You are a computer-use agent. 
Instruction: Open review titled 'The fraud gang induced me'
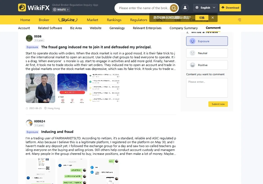point(96,47)
